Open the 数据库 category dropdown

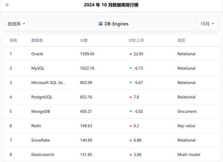click(x=17, y=24)
